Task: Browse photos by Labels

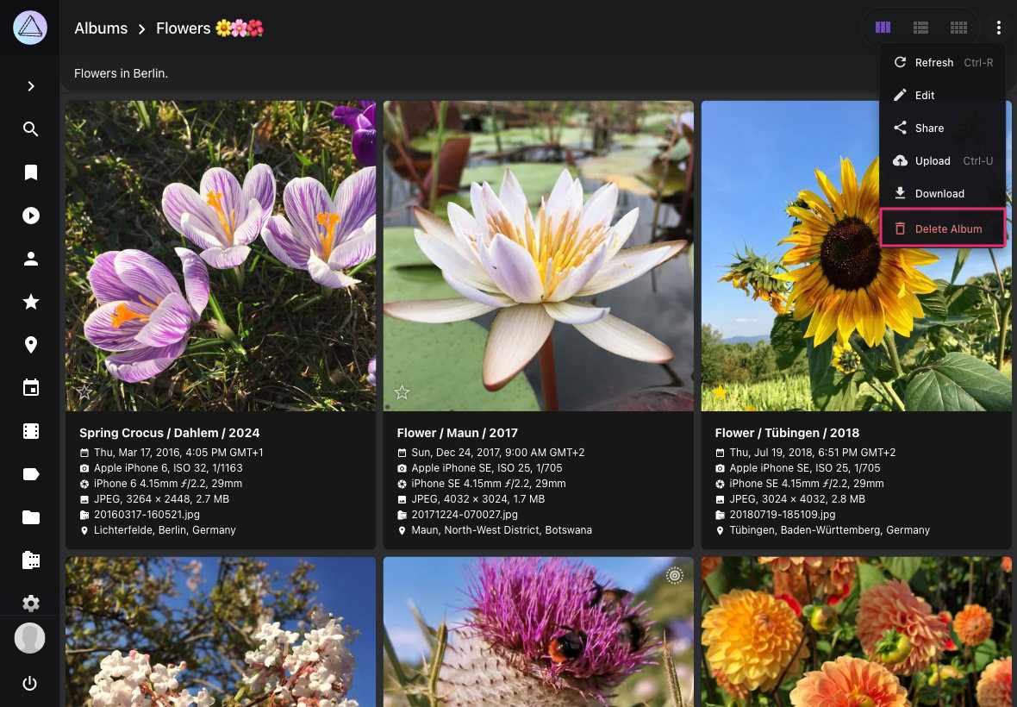Action: (31, 474)
